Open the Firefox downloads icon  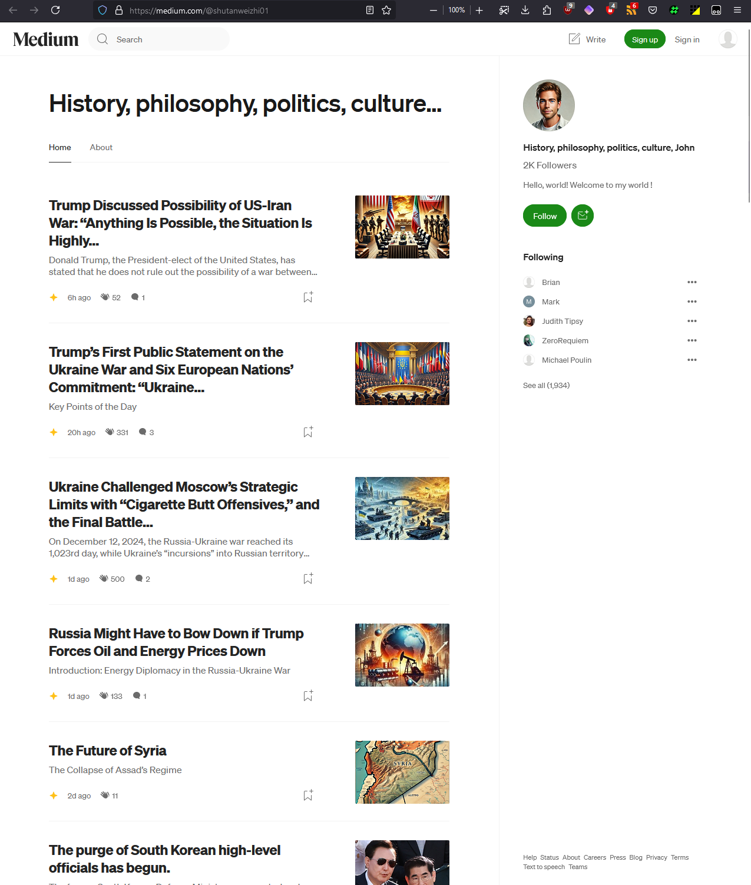click(525, 10)
